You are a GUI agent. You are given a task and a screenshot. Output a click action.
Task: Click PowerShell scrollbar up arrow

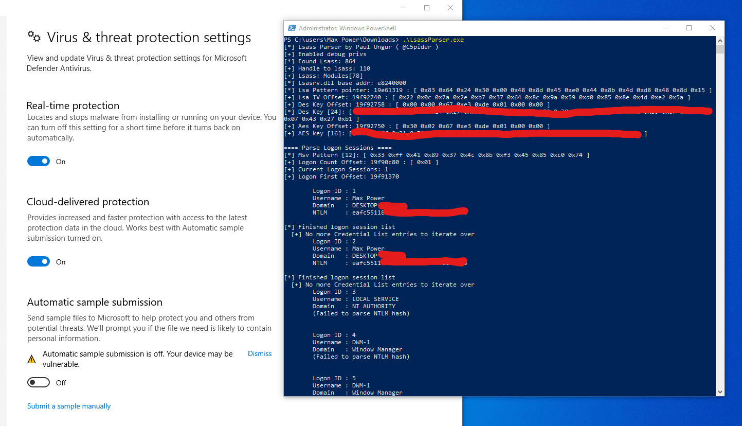coord(720,40)
